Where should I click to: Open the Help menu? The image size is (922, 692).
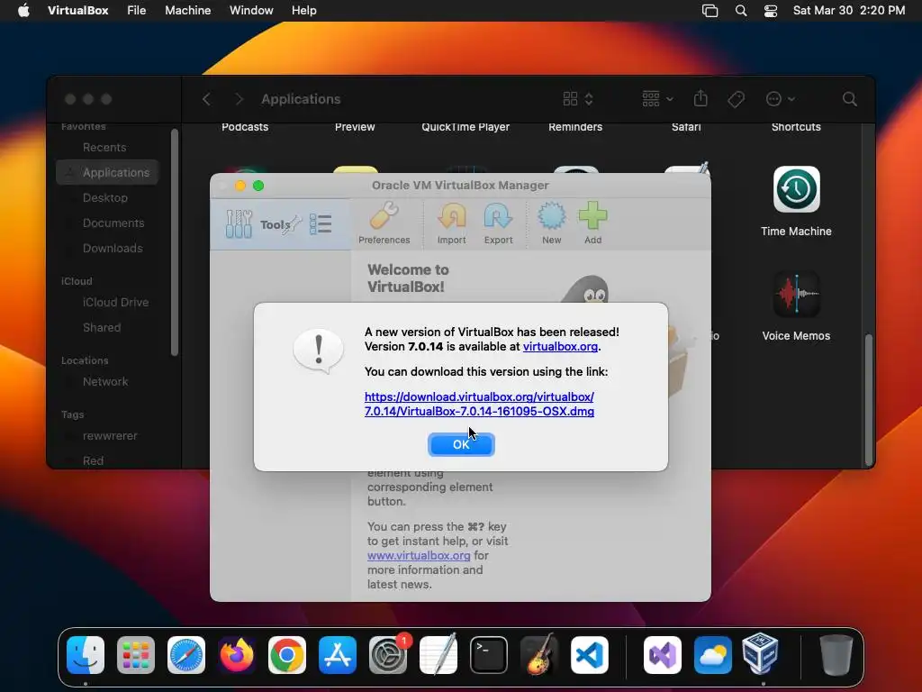pos(304,10)
